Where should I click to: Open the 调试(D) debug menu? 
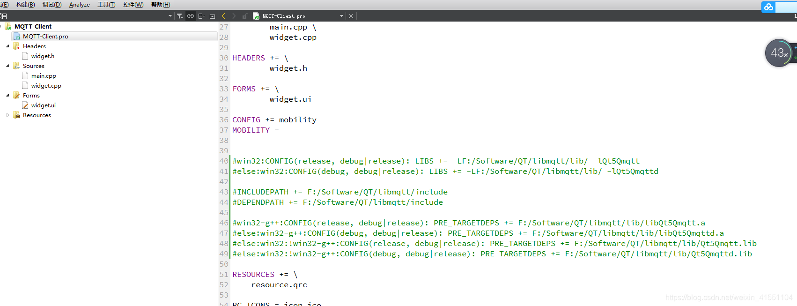(x=52, y=5)
